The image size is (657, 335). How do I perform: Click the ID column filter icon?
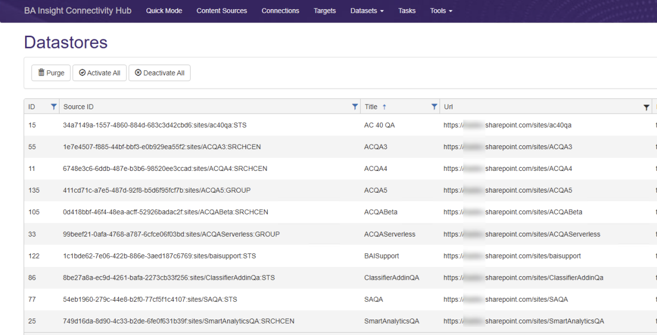[x=54, y=107]
